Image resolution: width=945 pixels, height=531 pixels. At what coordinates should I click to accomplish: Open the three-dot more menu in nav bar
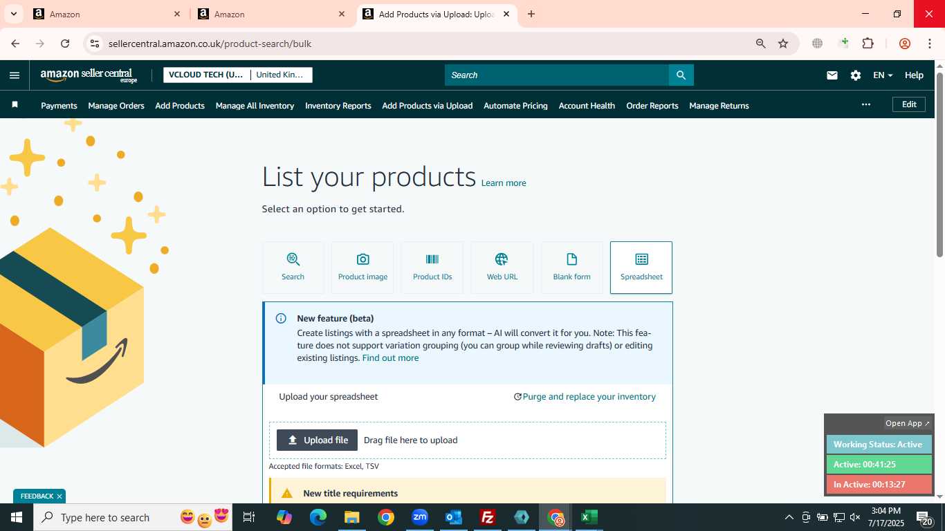(x=865, y=104)
